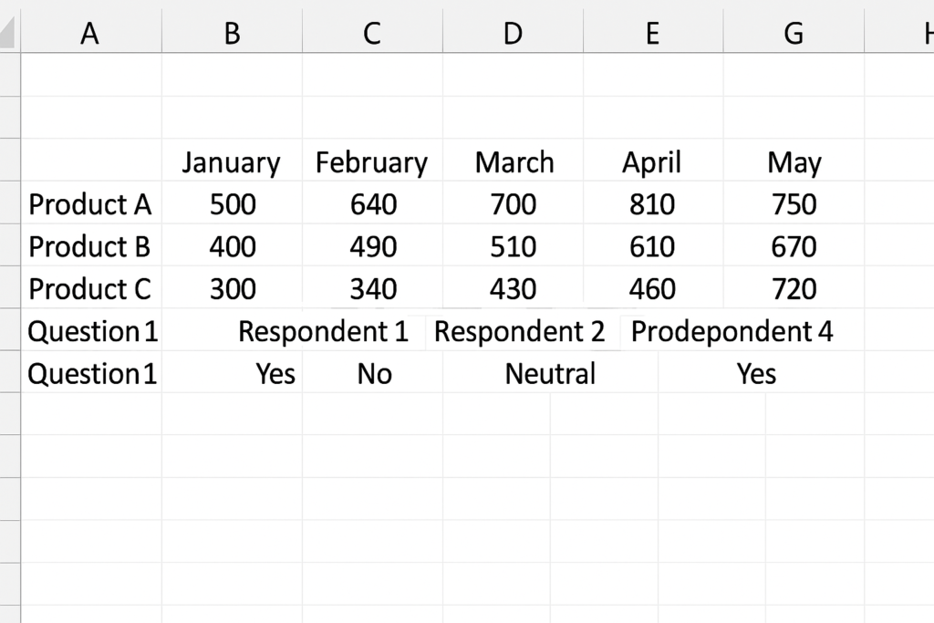Select the Respondent 2 cell
Viewport: 934px width, 623px height.
point(519,331)
